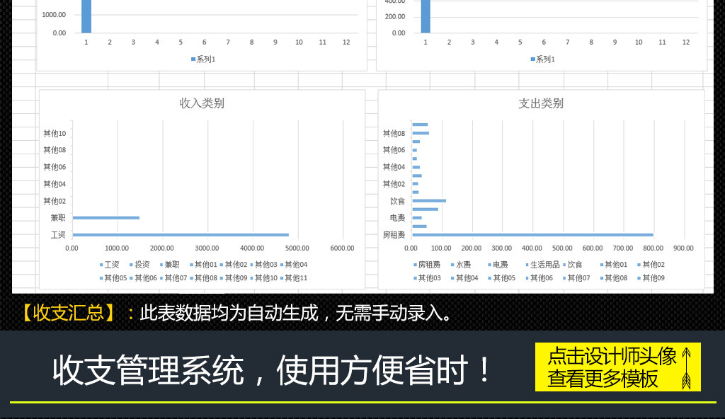Select 其他05 legend entry in 收入类别 chart
Image resolution: width=725 pixels, height=419 pixels.
(x=113, y=278)
